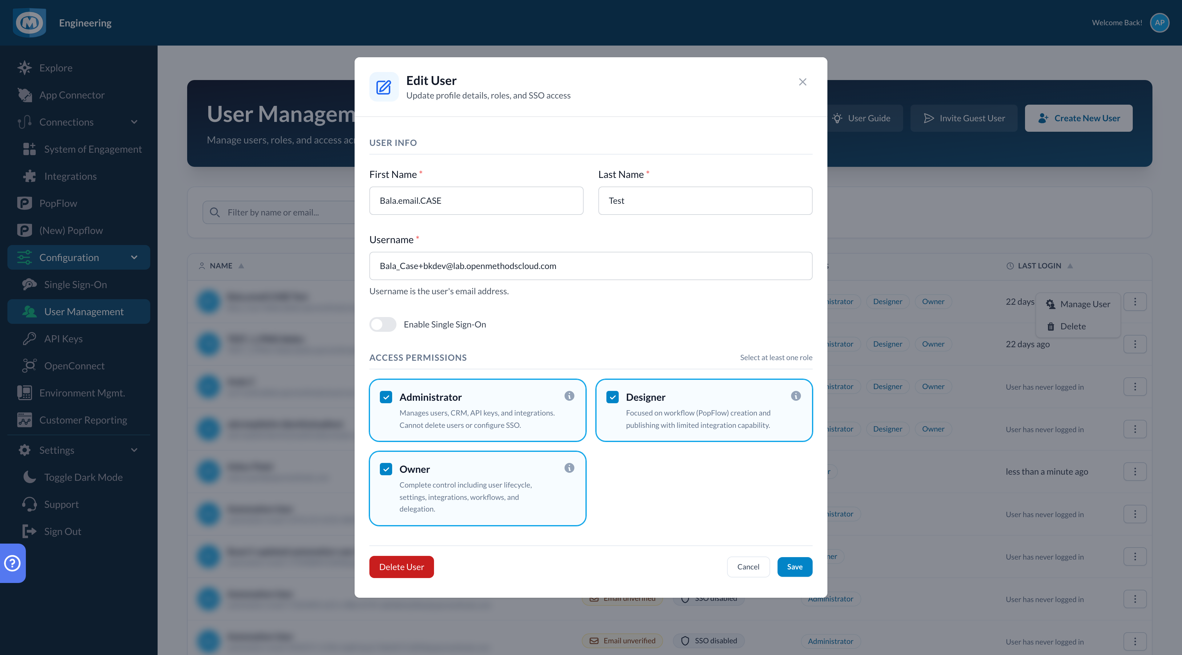Open Single Sign-On in the sidebar
1182x655 pixels.
point(78,284)
